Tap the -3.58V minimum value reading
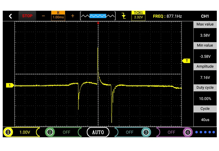Image resolution: width=219 pixels, height=151 pixels. pyautogui.click(x=205, y=56)
